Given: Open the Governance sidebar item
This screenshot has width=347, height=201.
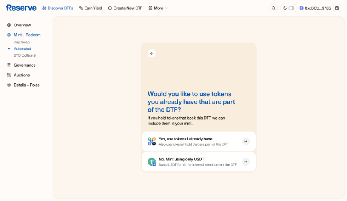Looking at the screenshot, I should 24,65.
